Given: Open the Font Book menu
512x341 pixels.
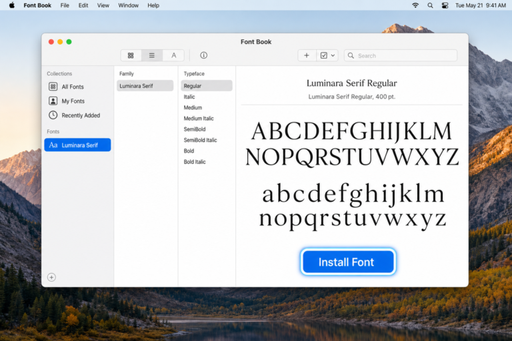Looking at the screenshot, I should tap(37, 5).
